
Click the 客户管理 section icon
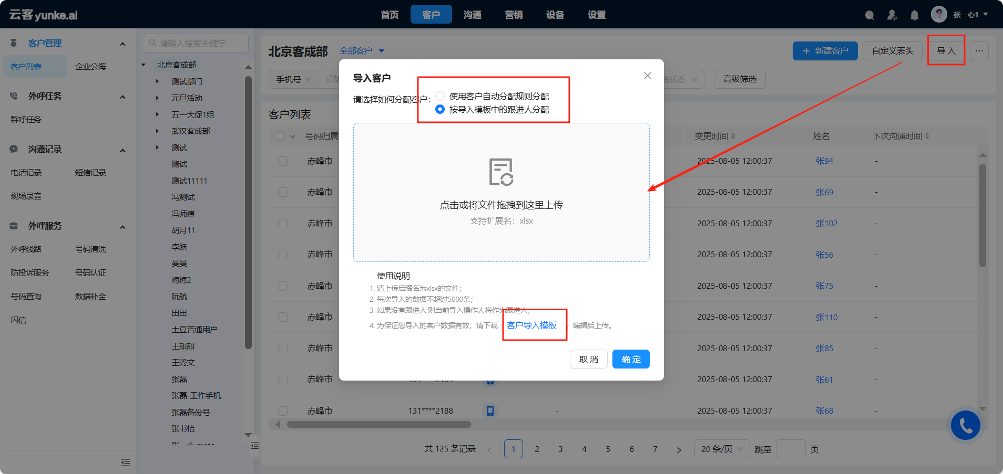click(14, 43)
